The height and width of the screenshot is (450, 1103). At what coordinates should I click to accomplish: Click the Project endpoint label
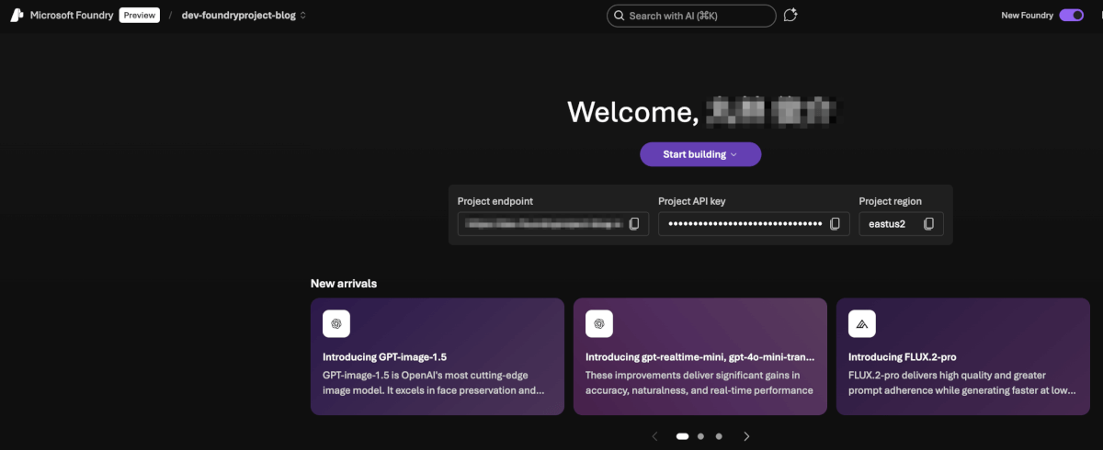pos(495,201)
